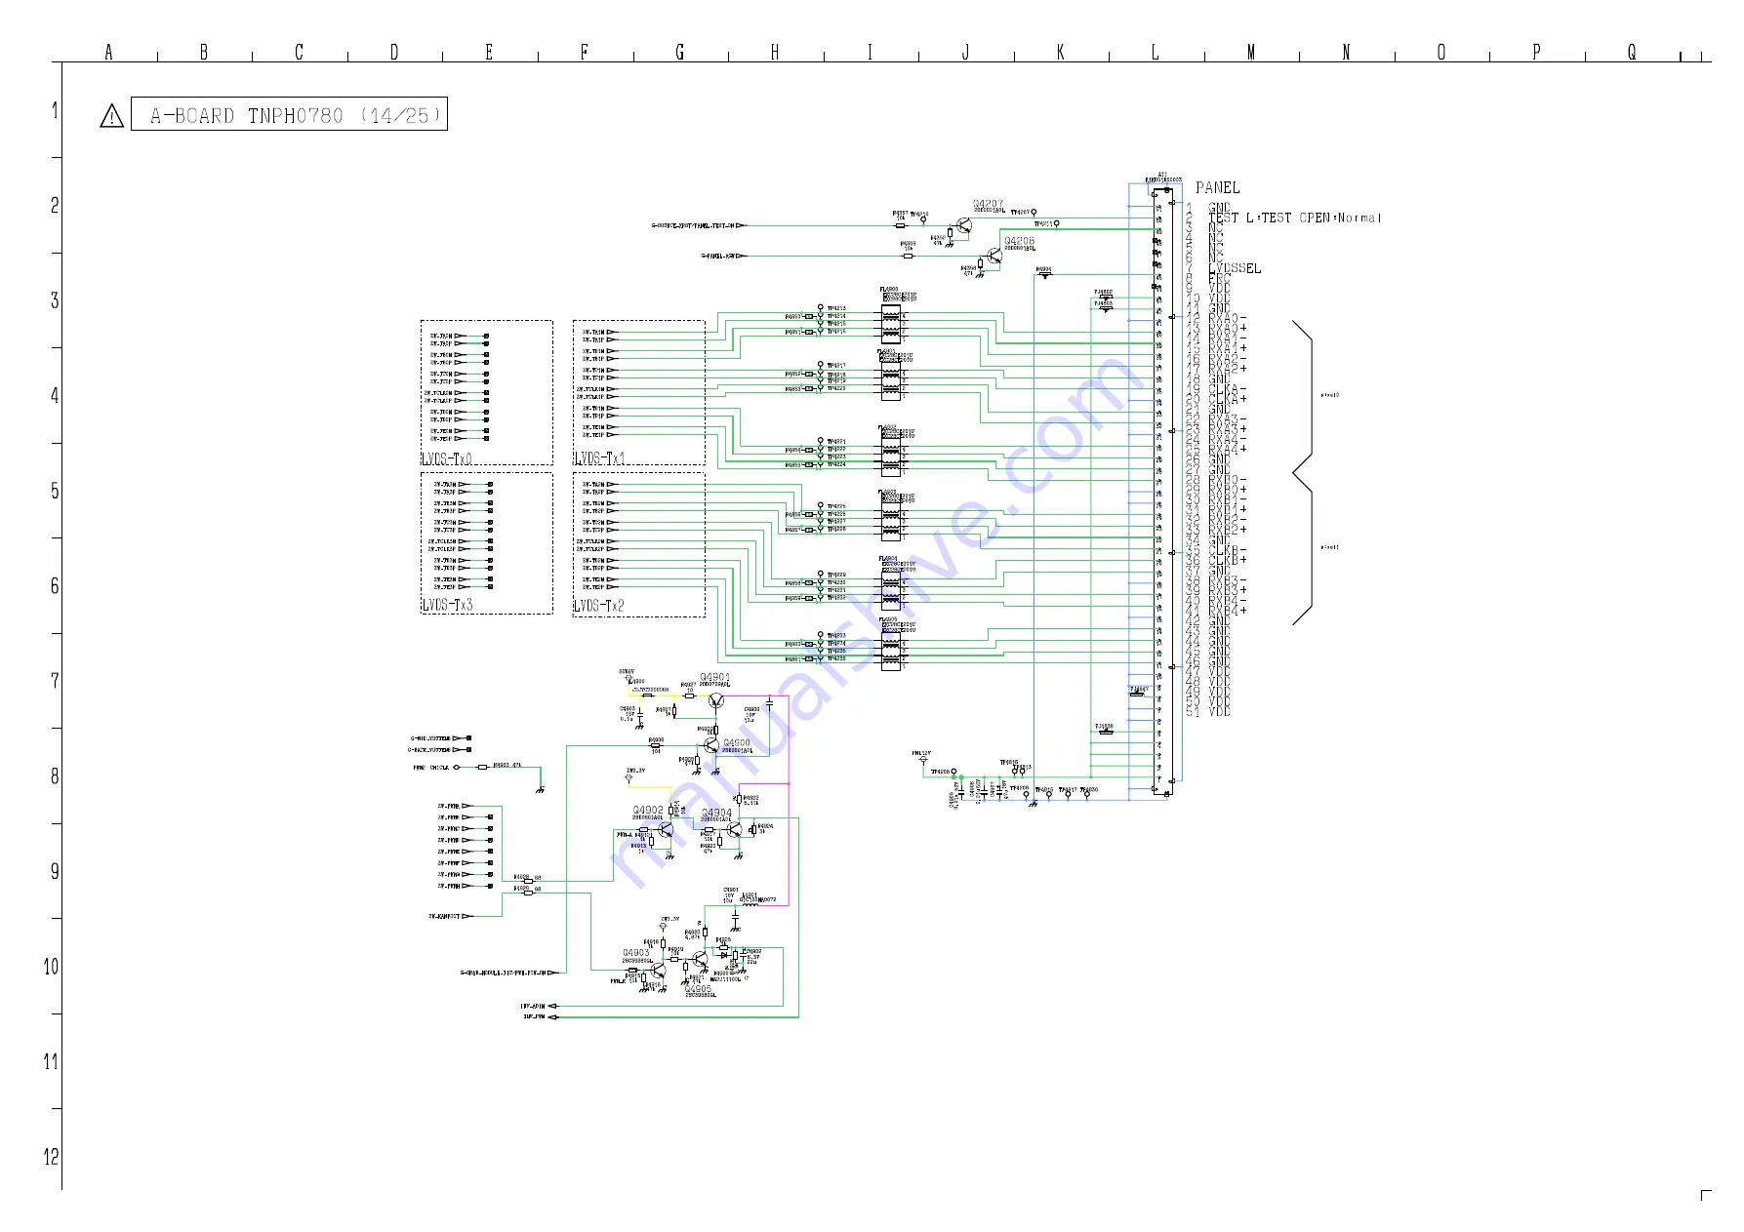Click the CLKA- pin label
Image resolution: width=1744 pixels, height=1232 pixels.
pos(1227,389)
